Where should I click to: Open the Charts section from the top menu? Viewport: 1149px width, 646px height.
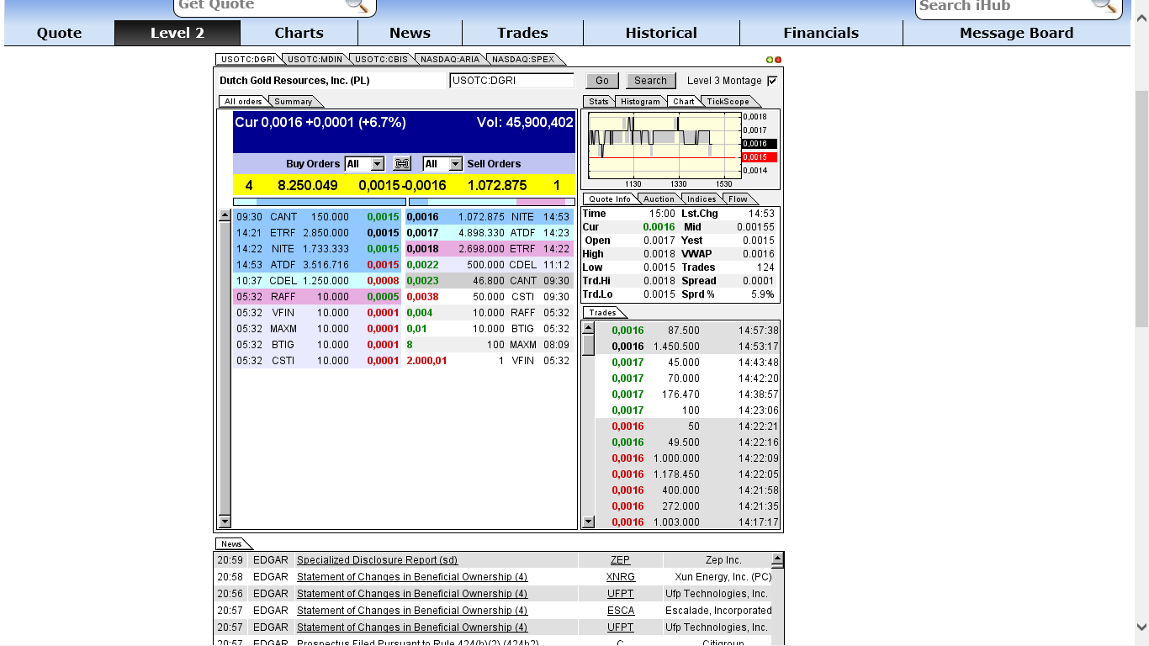[299, 33]
